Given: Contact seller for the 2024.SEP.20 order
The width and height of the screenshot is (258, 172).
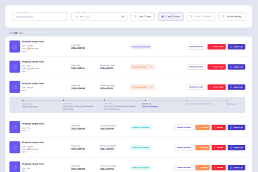Looking at the screenshot, I should coord(196,47).
